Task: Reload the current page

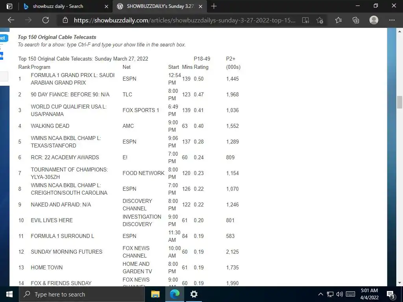Action: 46,20
